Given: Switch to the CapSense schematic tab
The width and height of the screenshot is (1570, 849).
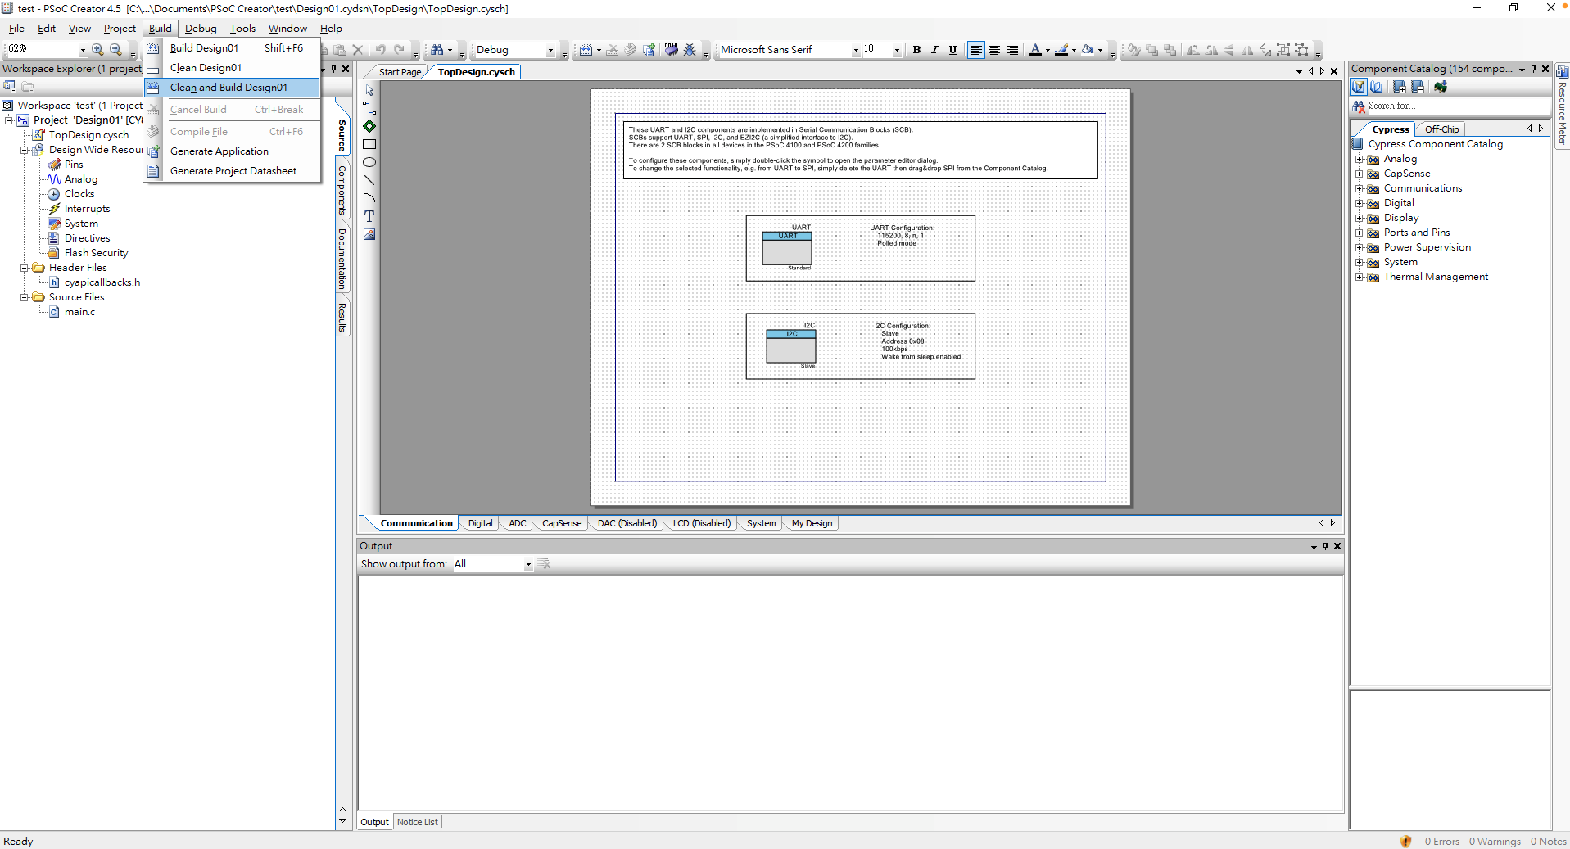Looking at the screenshot, I should pyautogui.click(x=561, y=523).
